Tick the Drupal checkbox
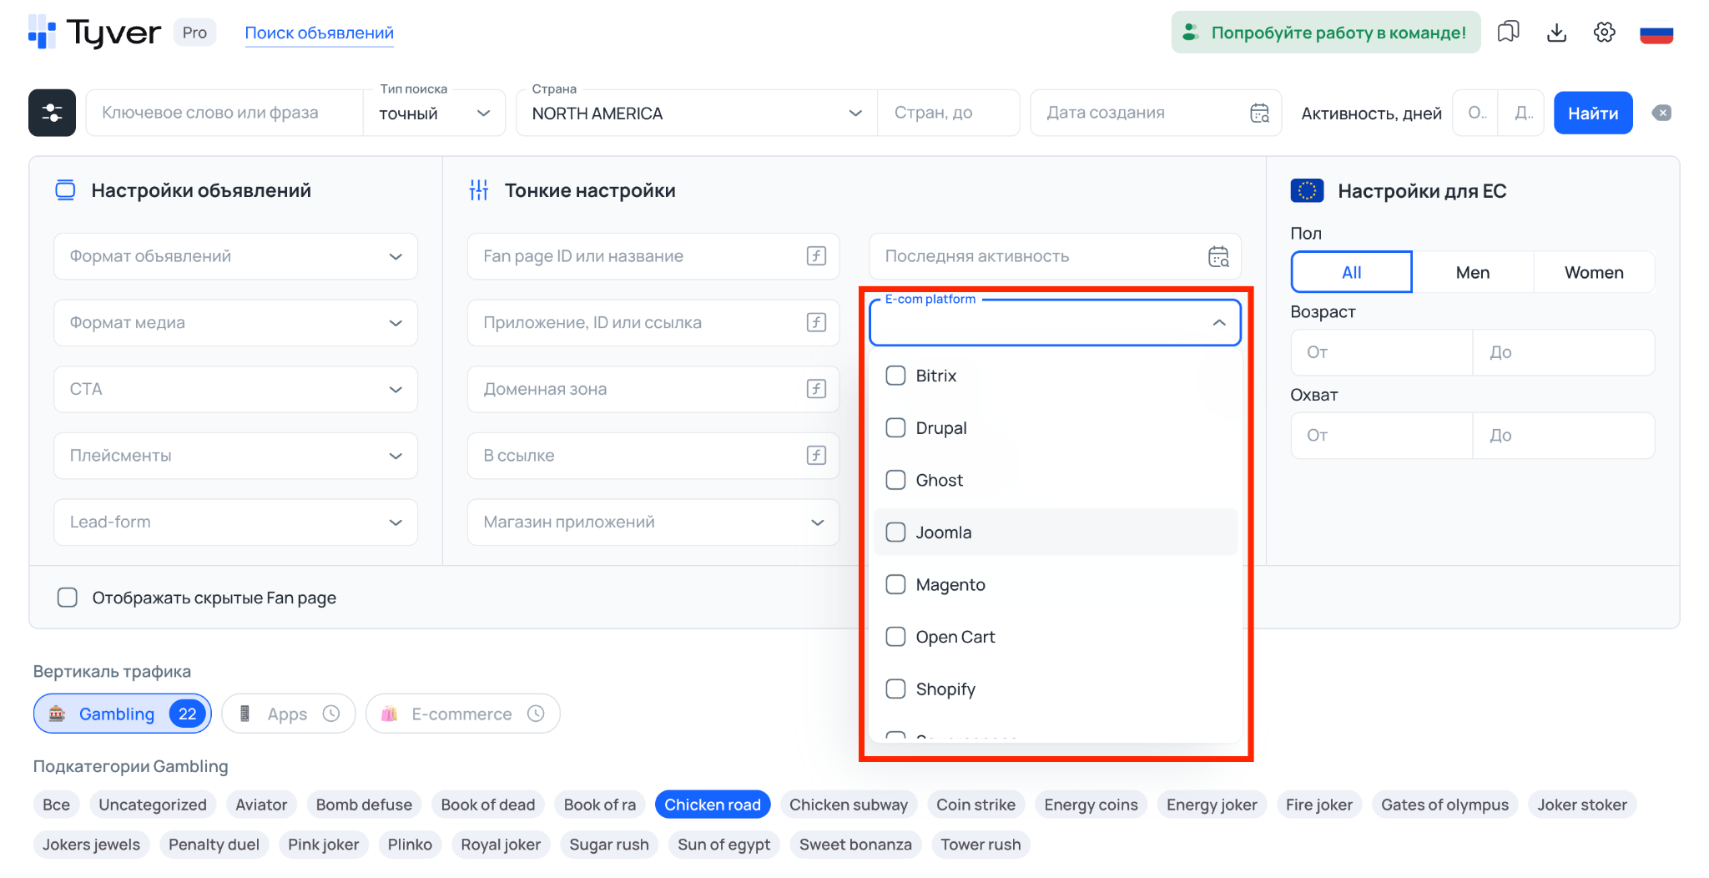The width and height of the screenshot is (1709, 878). click(x=895, y=428)
